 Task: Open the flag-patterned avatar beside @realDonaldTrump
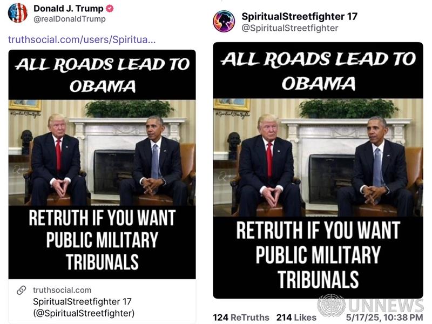18,12
